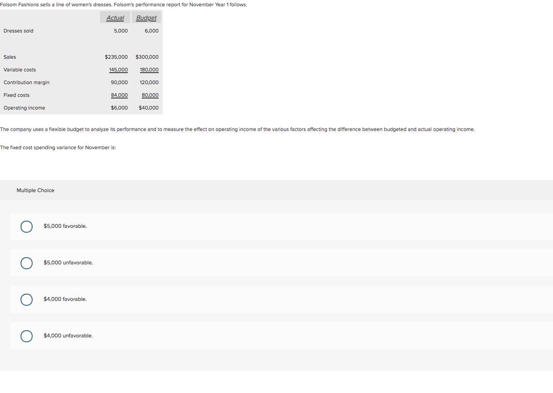Screen dimensions: 553x393
Task: Select the "$5,000 unfavorable." radio button
Action: 26,263
